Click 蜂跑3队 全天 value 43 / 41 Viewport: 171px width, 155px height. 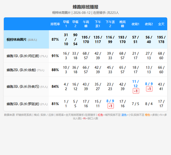click(161, 87)
